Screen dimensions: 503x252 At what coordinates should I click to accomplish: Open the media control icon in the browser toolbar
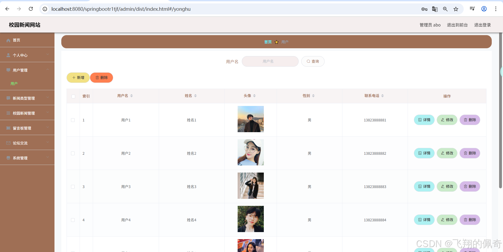point(472,9)
